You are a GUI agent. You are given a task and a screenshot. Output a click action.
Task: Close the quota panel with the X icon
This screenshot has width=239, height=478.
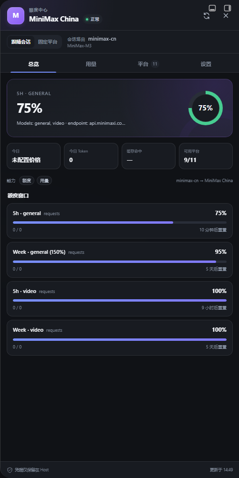coord(226,16)
